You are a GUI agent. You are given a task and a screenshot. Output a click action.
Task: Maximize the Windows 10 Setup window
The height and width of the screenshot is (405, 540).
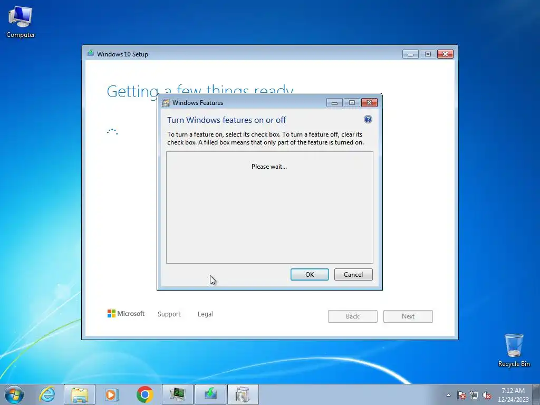(428, 54)
